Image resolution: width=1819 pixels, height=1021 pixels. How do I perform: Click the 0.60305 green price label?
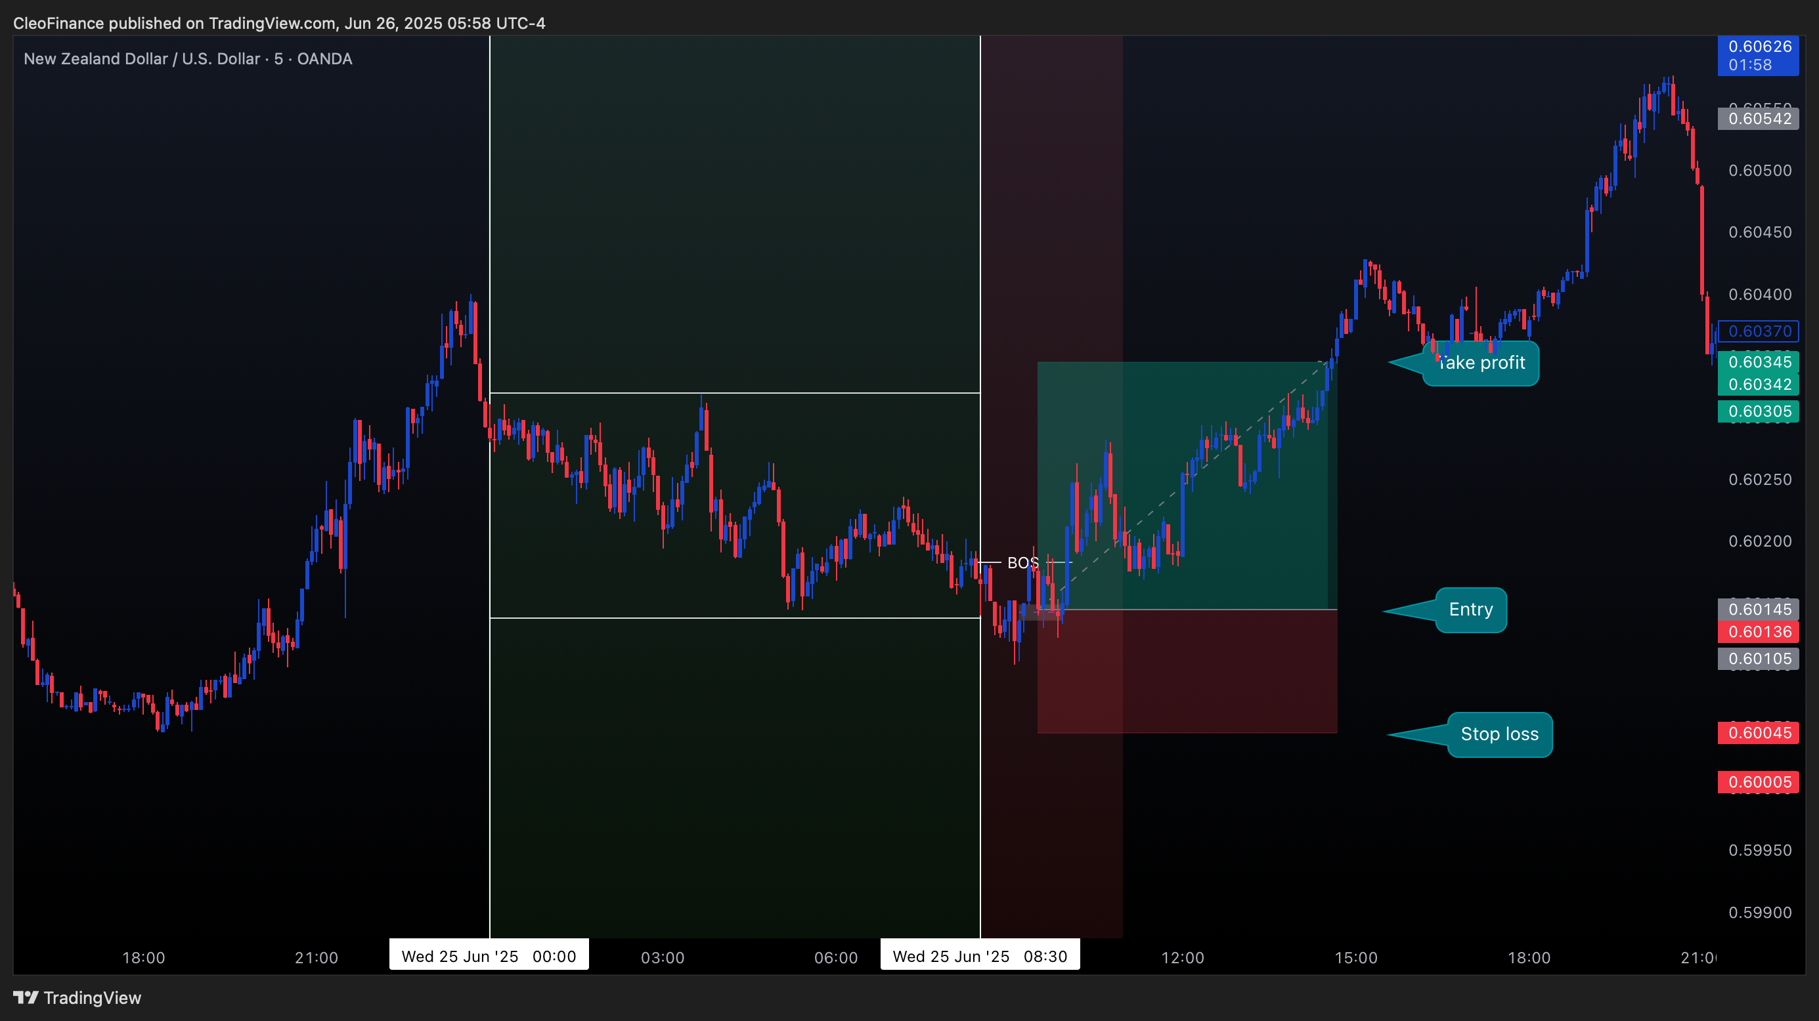tap(1757, 411)
